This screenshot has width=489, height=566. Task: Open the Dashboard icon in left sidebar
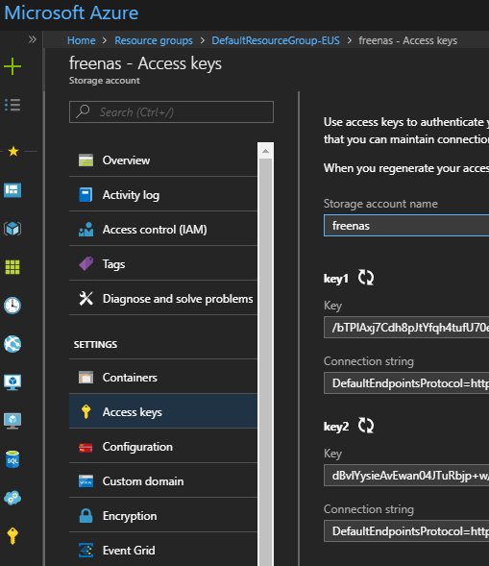(12, 190)
